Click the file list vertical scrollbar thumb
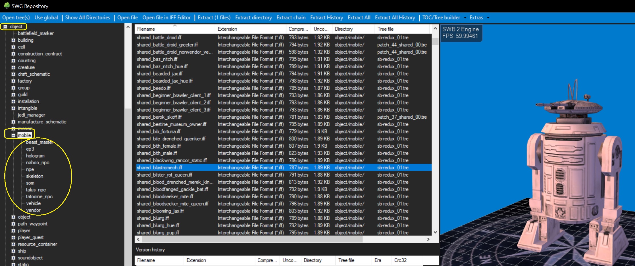635x266 pixels. pos(435,41)
